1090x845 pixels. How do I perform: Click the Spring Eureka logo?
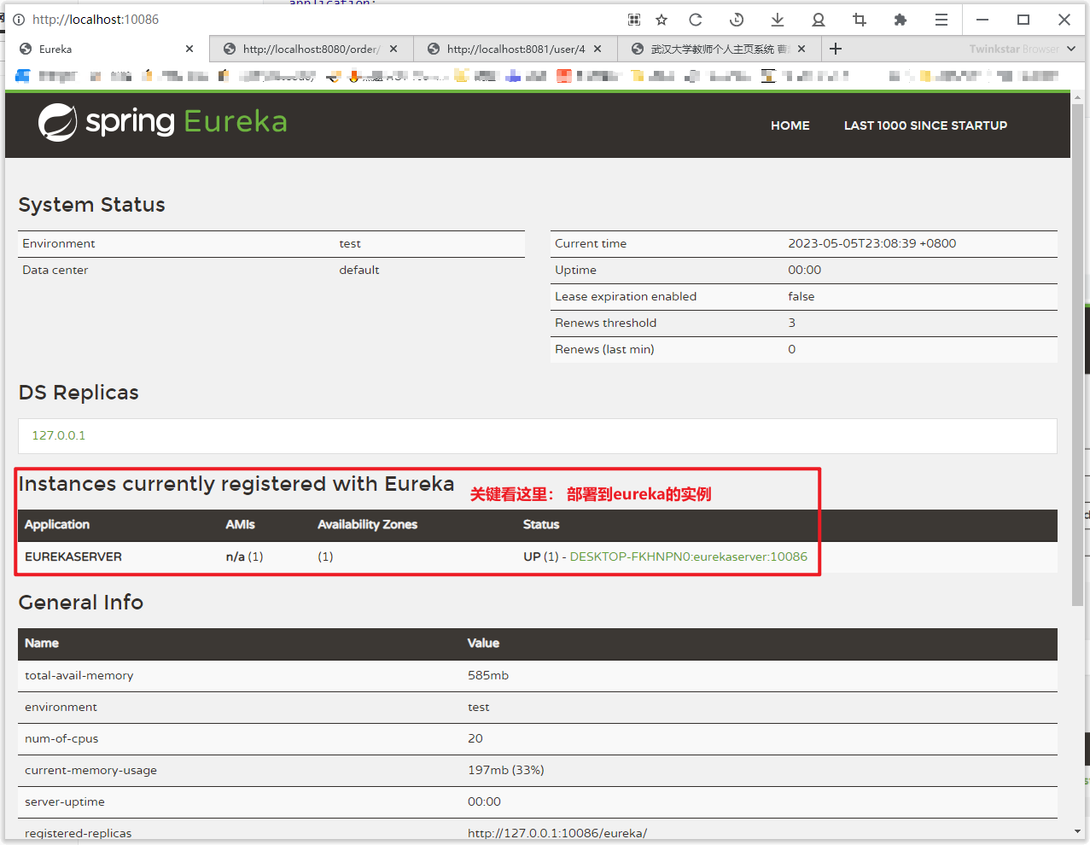(162, 122)
